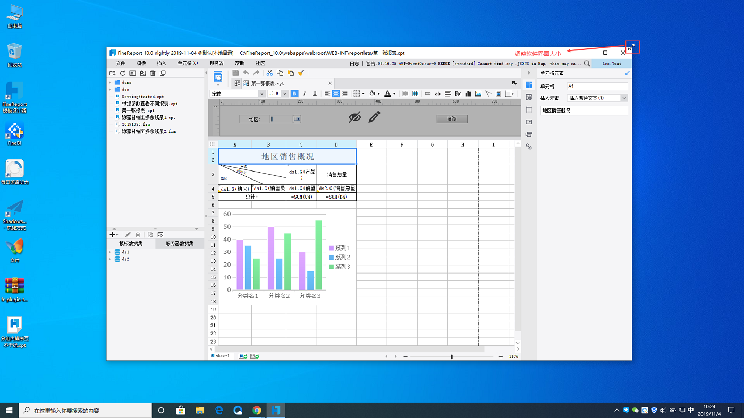Open the search icon next to log
Image resolution: width=744 pixels, height=418 pixels.
pos(587,63)
